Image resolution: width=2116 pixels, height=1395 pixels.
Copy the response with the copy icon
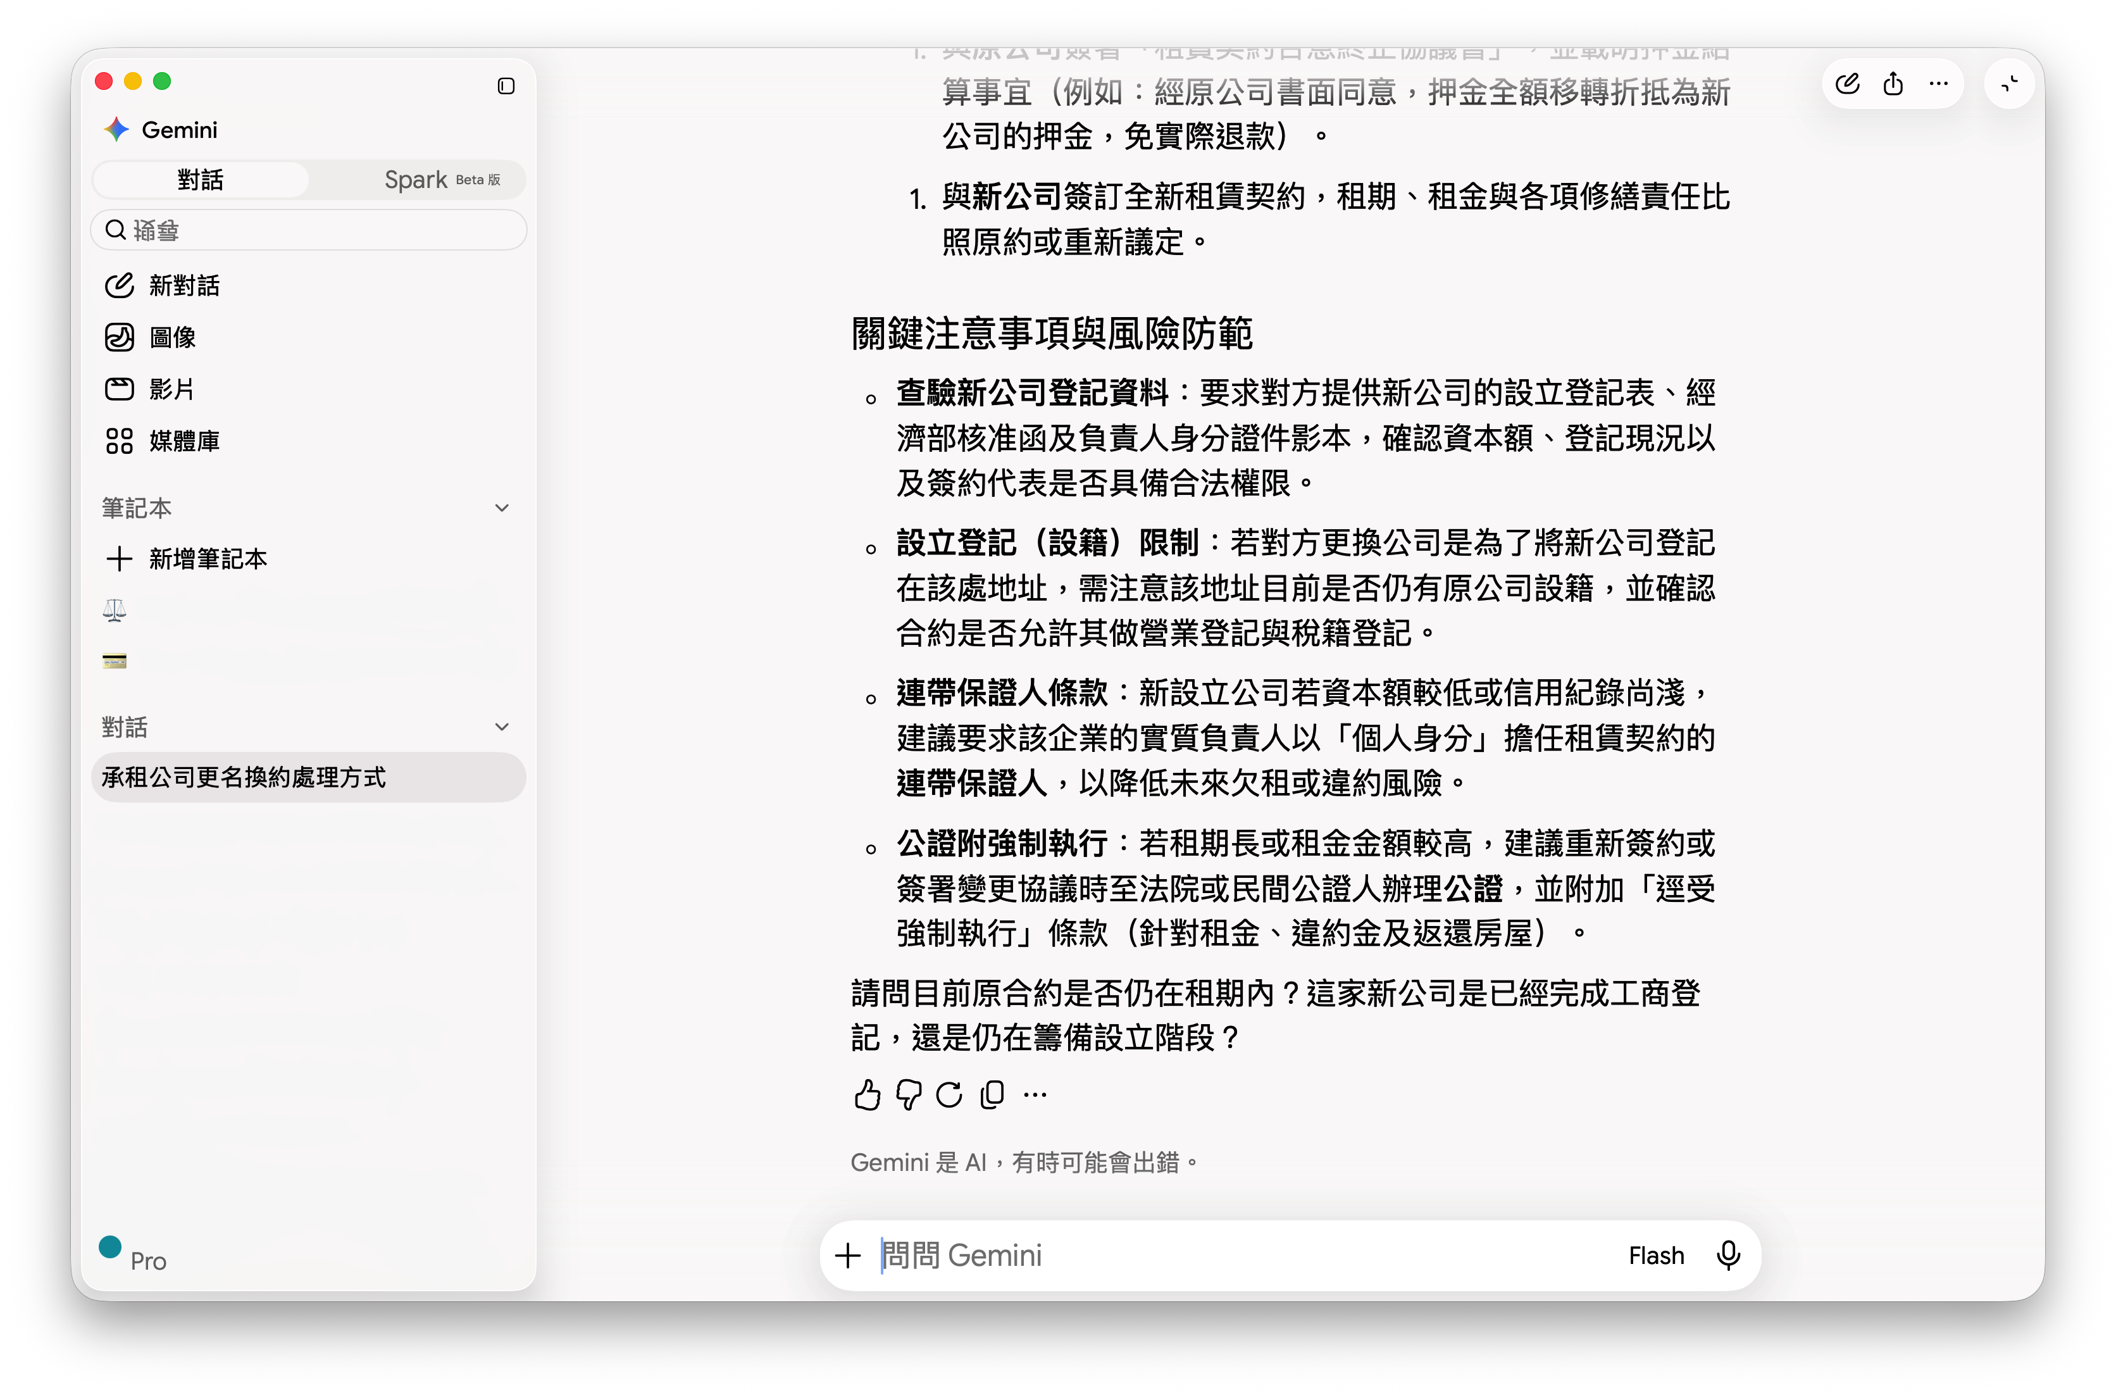pyautogui.click(x=992, y=1094)
